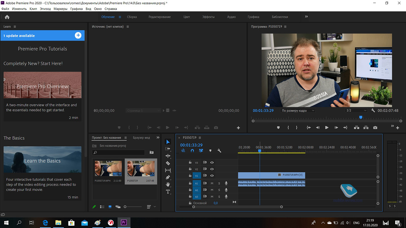Click the '1 update available' plus button
This screenshot has height=228, width=406.
point(78,36)
